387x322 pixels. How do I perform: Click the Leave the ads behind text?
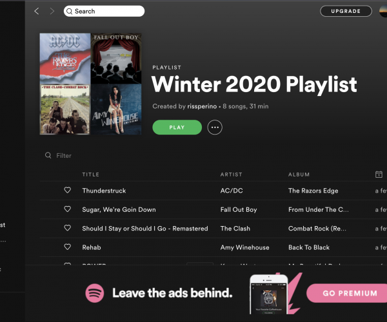point(172,293)
